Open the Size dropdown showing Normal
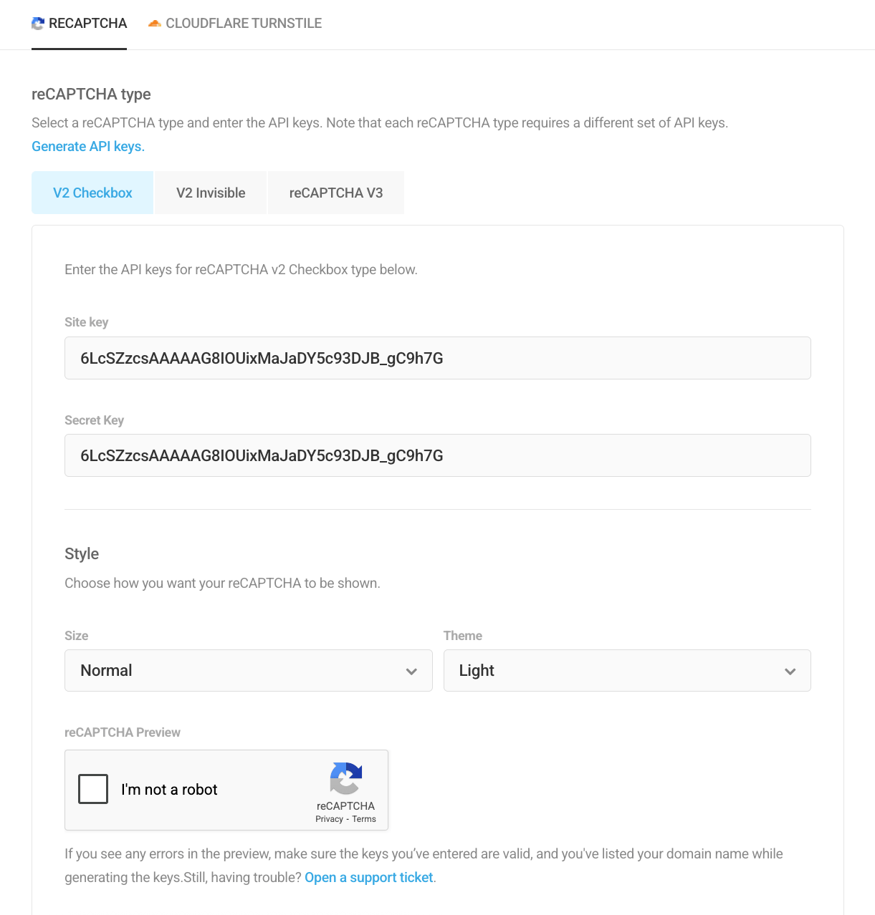Image resolution: width=875 pixels, height=915 pixels. click(249, 670)
